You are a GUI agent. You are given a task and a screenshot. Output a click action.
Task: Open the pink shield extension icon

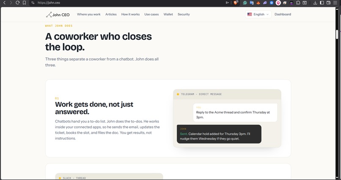278,3
